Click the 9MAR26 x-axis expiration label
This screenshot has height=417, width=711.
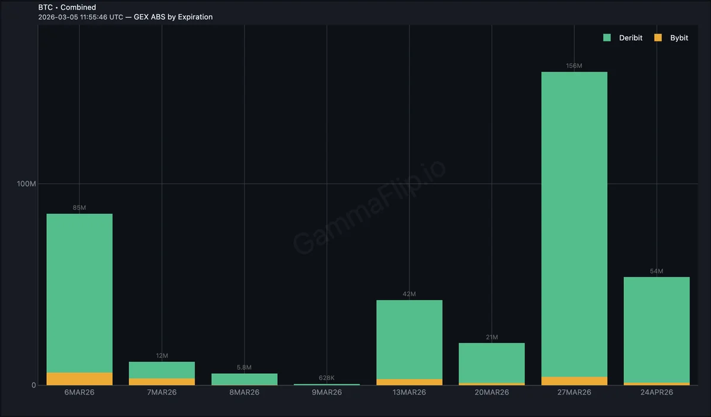(x=326, y=393)
